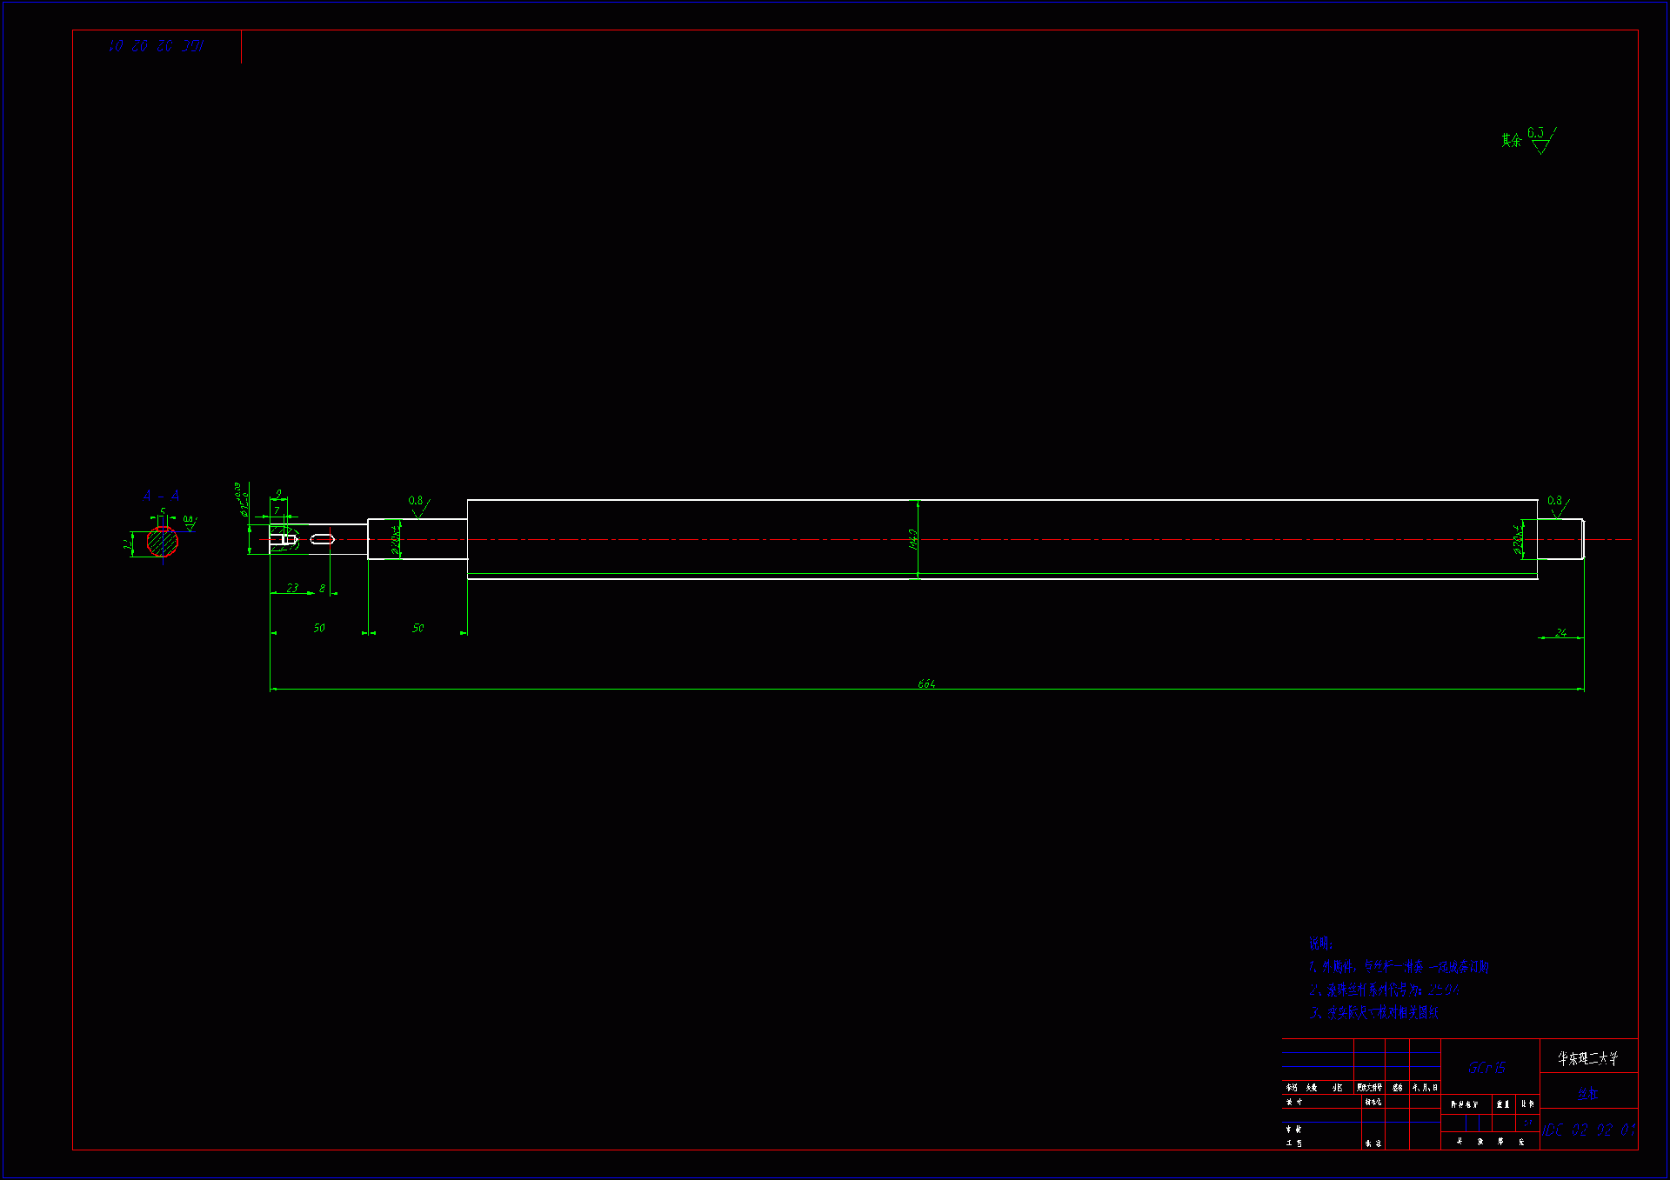Screen dimensions: 1670x1180
Task: Select the 664 overall length dimension
Action: coord(926,684)
